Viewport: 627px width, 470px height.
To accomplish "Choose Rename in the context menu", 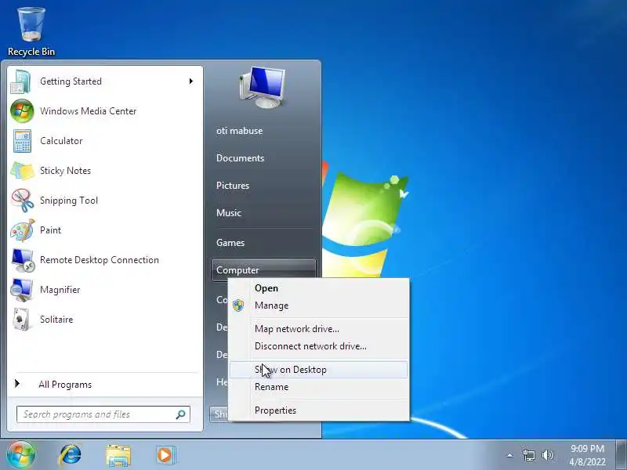I will pos(319,387).
